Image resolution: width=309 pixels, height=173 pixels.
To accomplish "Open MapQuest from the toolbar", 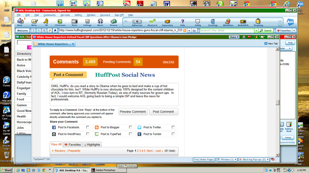I will (152, 22).
